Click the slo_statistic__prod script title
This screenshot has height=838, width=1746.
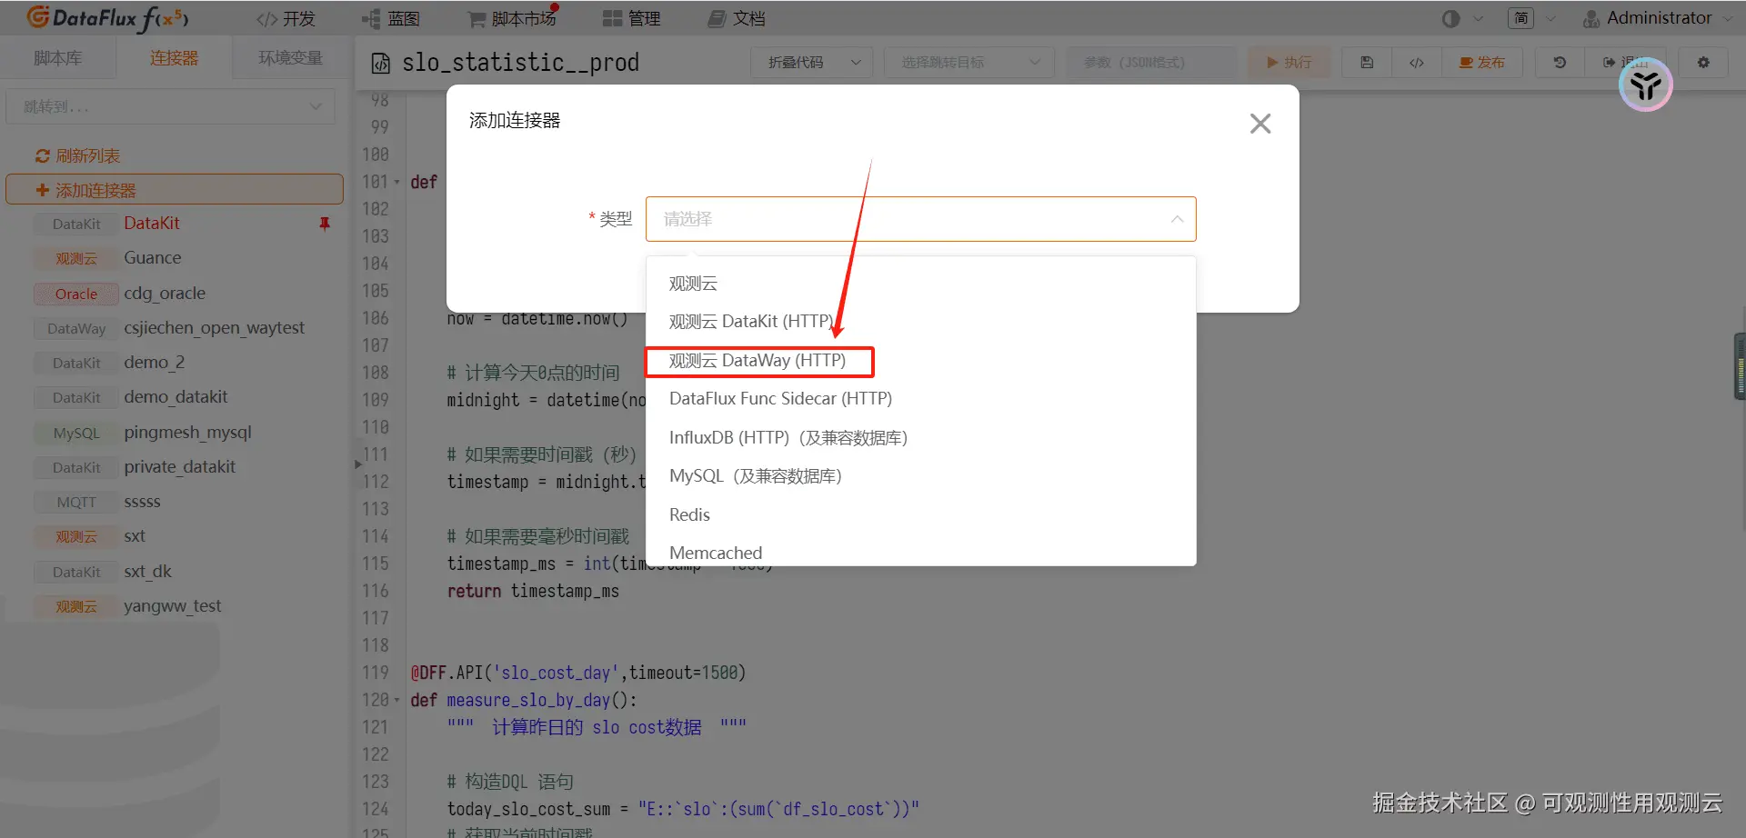pos(520,63)
